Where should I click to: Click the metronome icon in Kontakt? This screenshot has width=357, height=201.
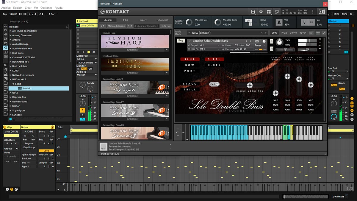click(x=279, y=22)
